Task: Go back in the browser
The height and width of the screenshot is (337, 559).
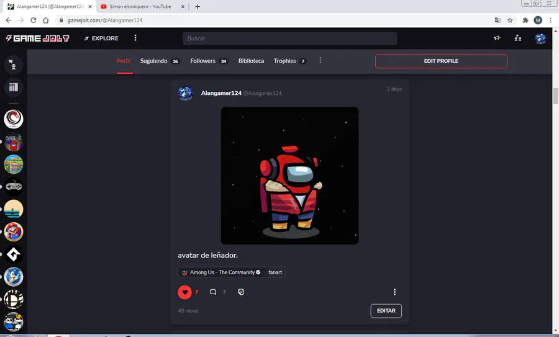Action: [x=9, y=20]
